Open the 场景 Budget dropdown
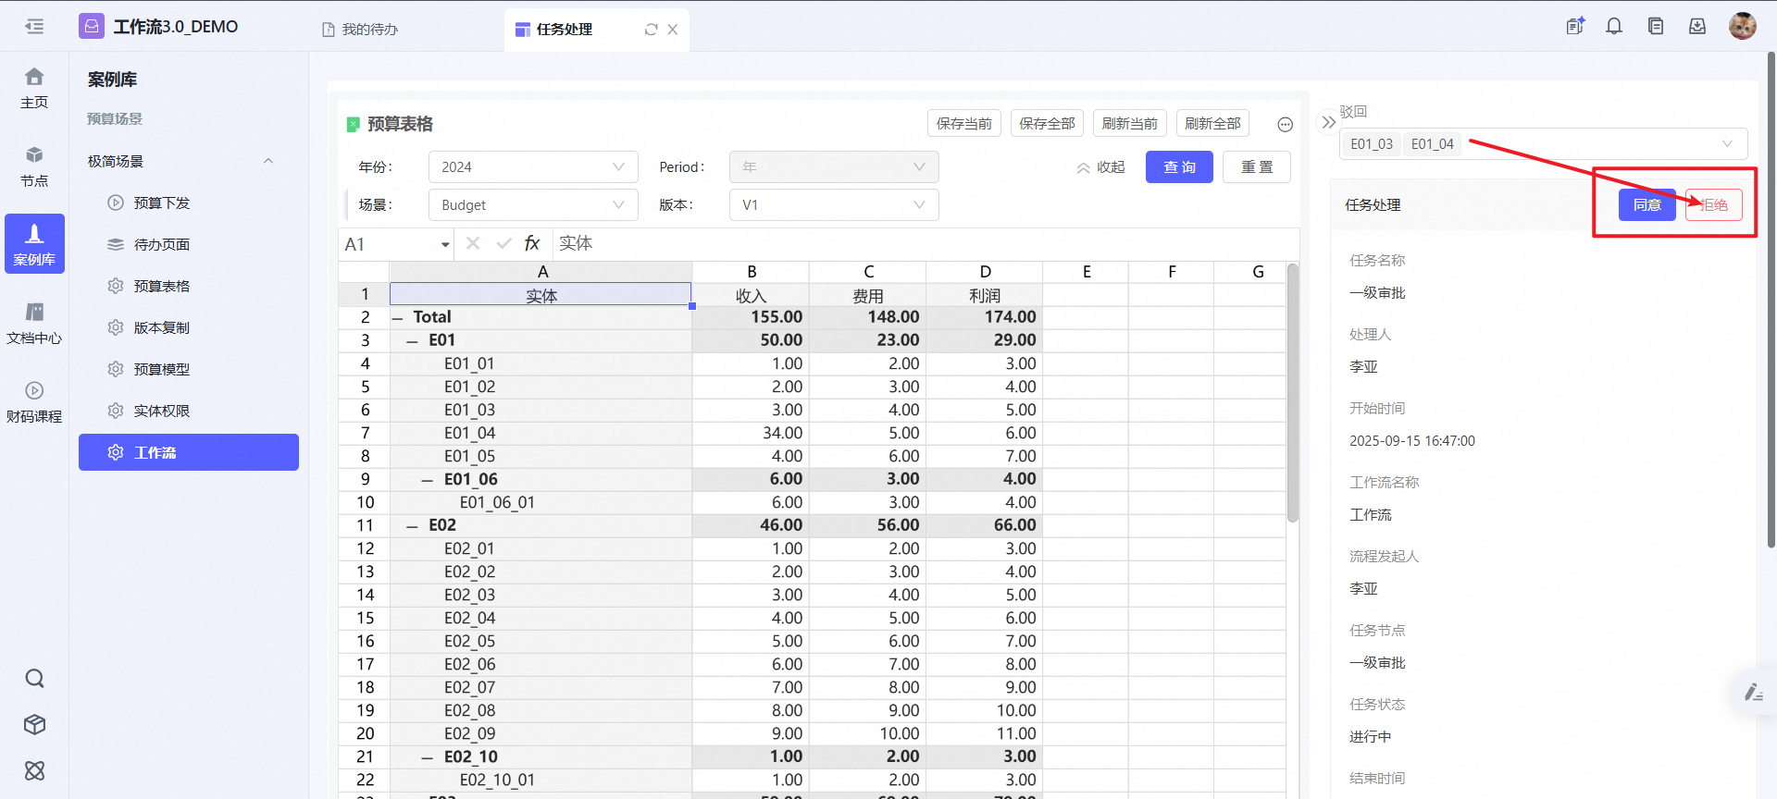 532,205
